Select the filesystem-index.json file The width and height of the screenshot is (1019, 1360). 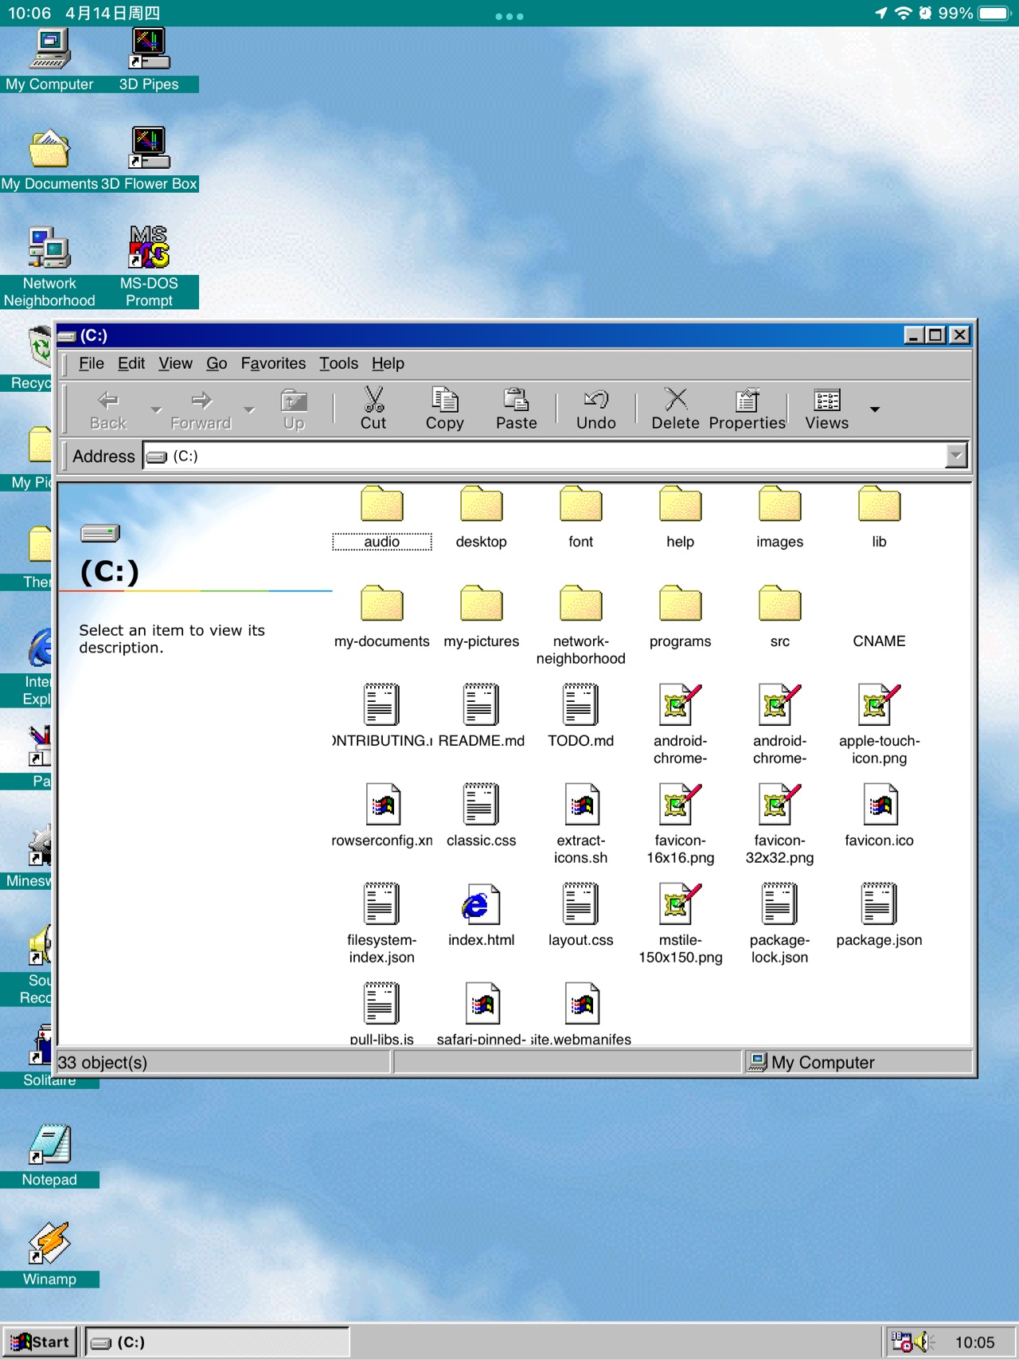coord(382,925)
